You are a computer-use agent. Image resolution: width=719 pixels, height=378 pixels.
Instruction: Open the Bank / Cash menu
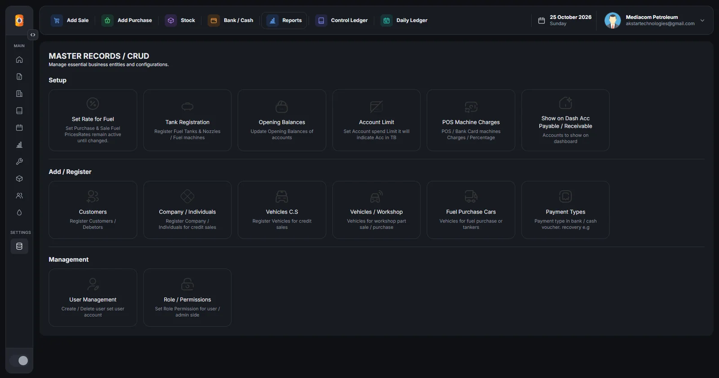231,20
